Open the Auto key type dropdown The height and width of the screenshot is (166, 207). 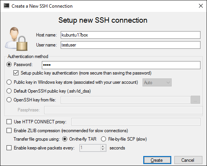[157, 83]
